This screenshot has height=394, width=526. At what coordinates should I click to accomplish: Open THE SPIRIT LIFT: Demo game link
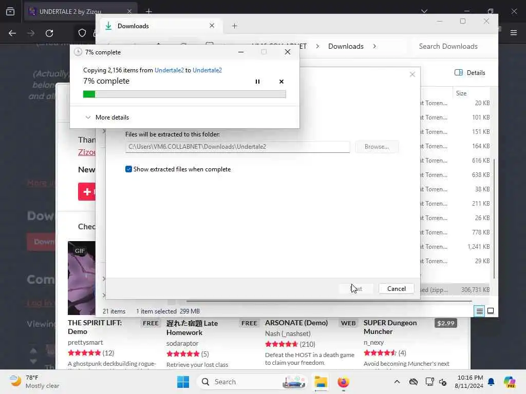[95, 327]
